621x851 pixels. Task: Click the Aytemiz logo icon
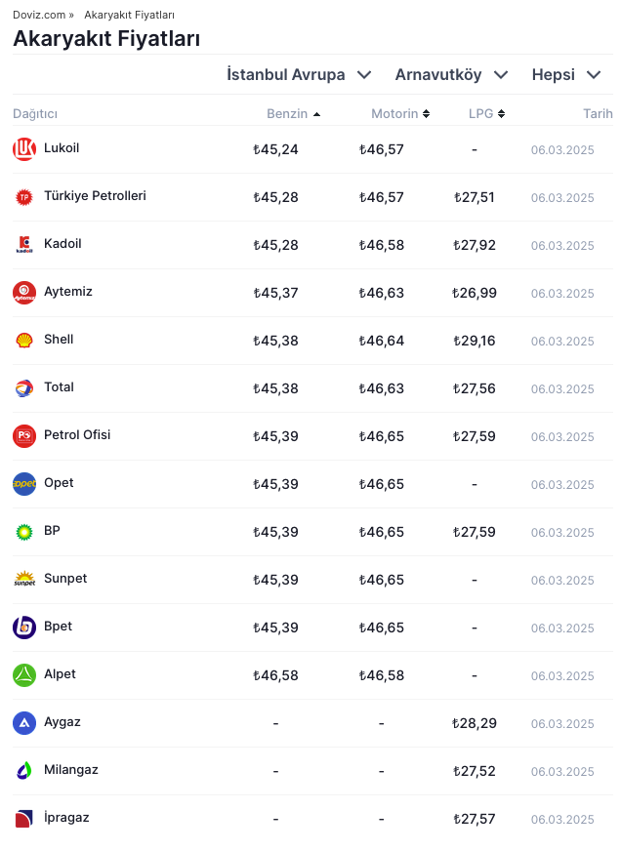24,293
